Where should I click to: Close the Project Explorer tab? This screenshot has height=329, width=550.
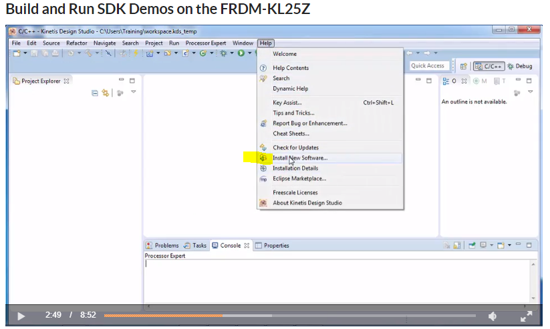[x=66, y=81]
